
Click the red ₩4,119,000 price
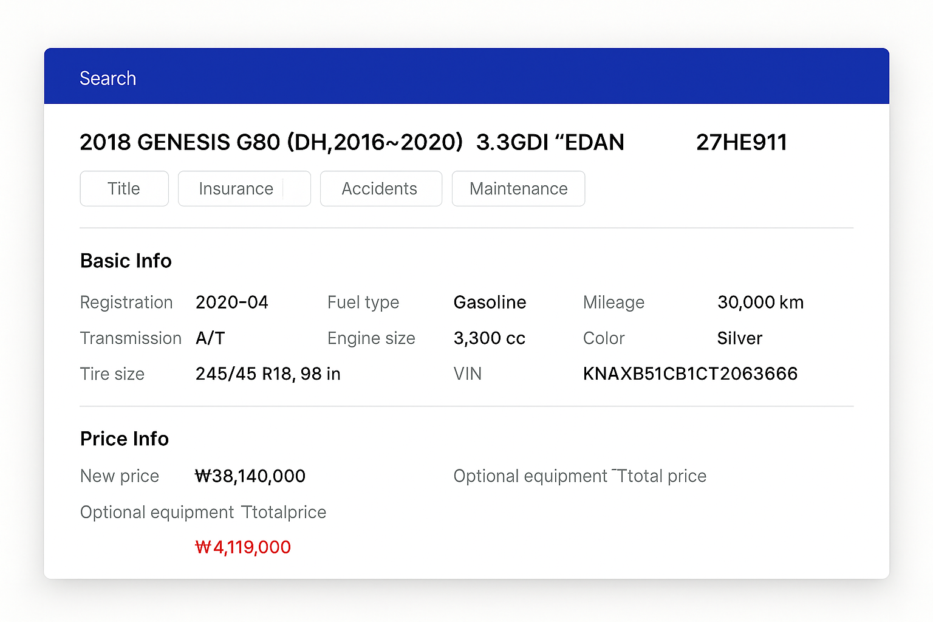point(242,547)
